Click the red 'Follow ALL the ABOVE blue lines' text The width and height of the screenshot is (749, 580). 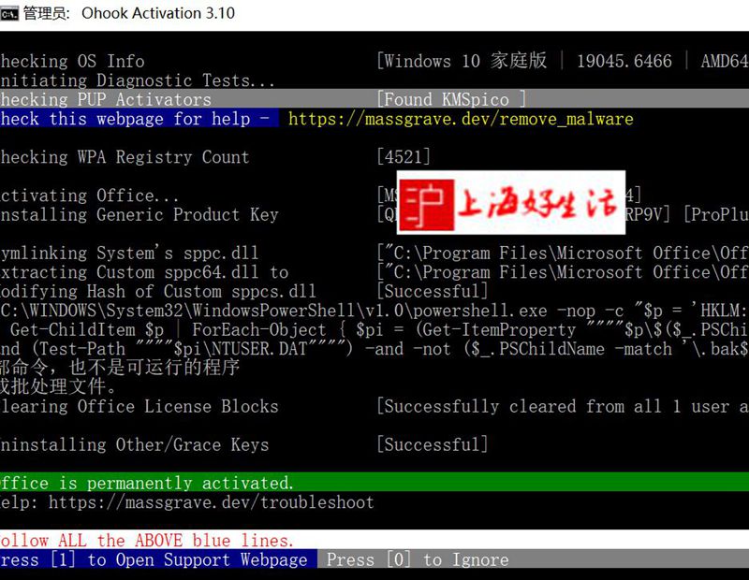[x=147, y=540]
